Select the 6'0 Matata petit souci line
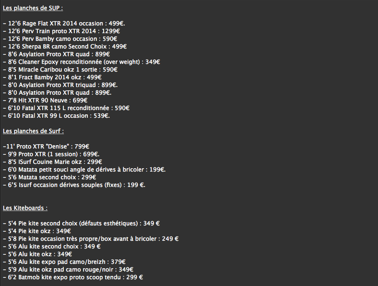 pyautogui.click(x=84, y=170)
